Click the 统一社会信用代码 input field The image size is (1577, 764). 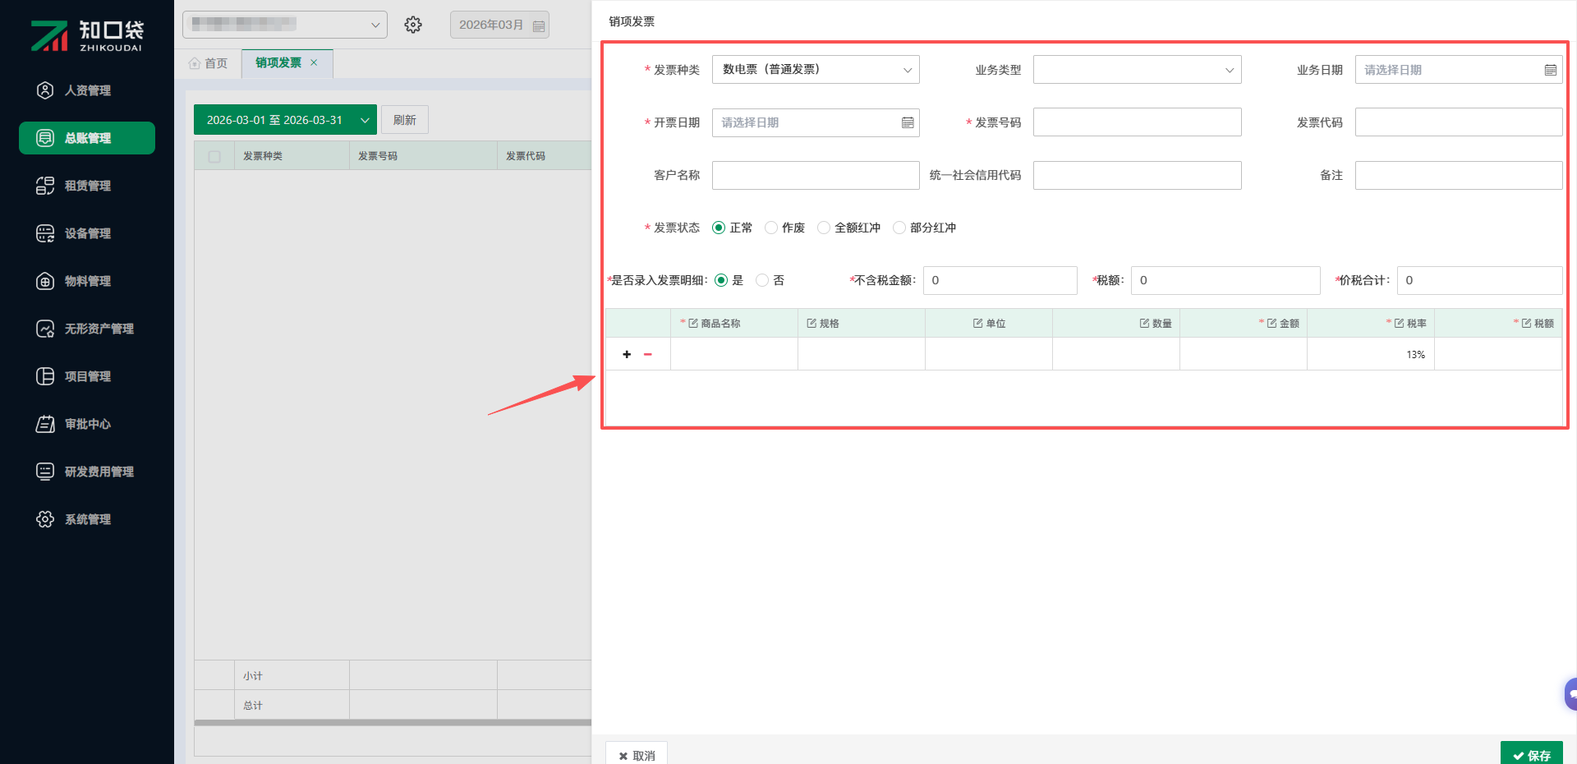point(1137,175)
